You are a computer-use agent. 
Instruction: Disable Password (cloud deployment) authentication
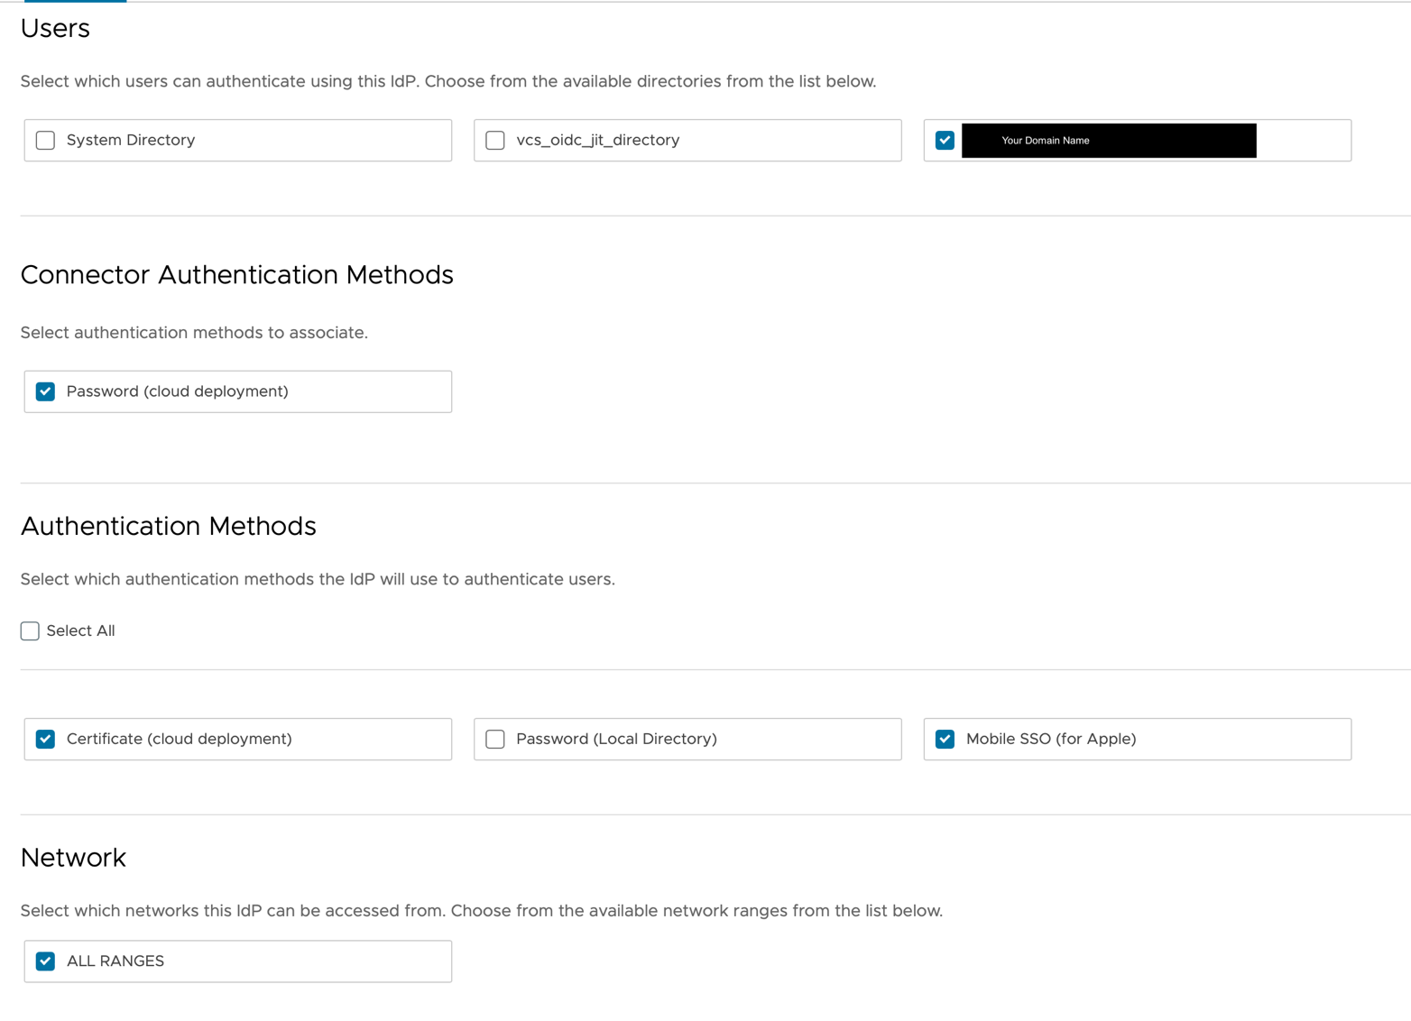coord(45,391)
